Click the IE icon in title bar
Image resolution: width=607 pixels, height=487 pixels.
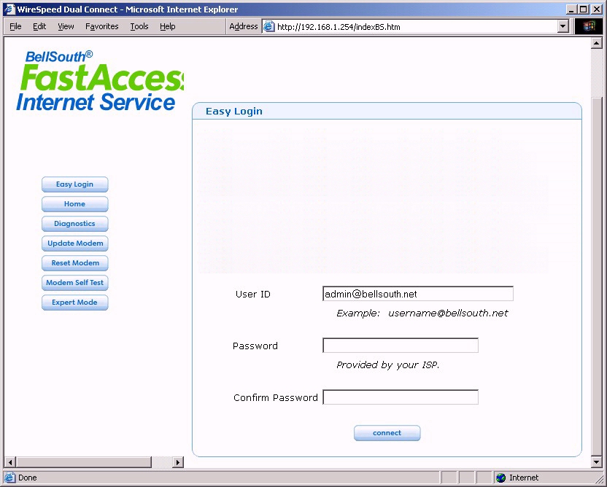pos(9,9)
